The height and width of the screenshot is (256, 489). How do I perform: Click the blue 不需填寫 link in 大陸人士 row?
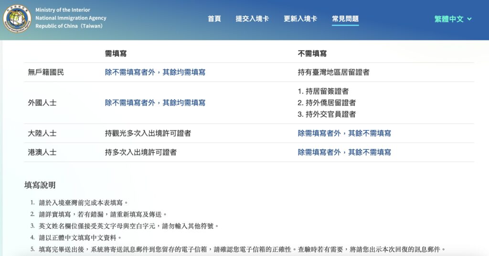point(344,133)
